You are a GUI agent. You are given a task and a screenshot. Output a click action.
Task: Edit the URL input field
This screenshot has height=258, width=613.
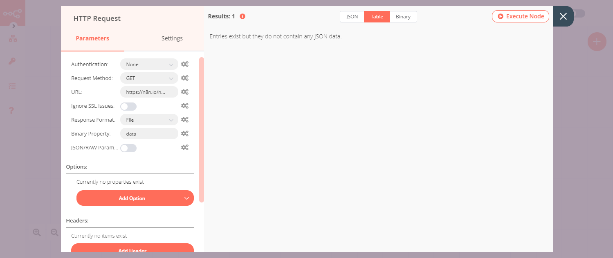(x=149, y=92)
